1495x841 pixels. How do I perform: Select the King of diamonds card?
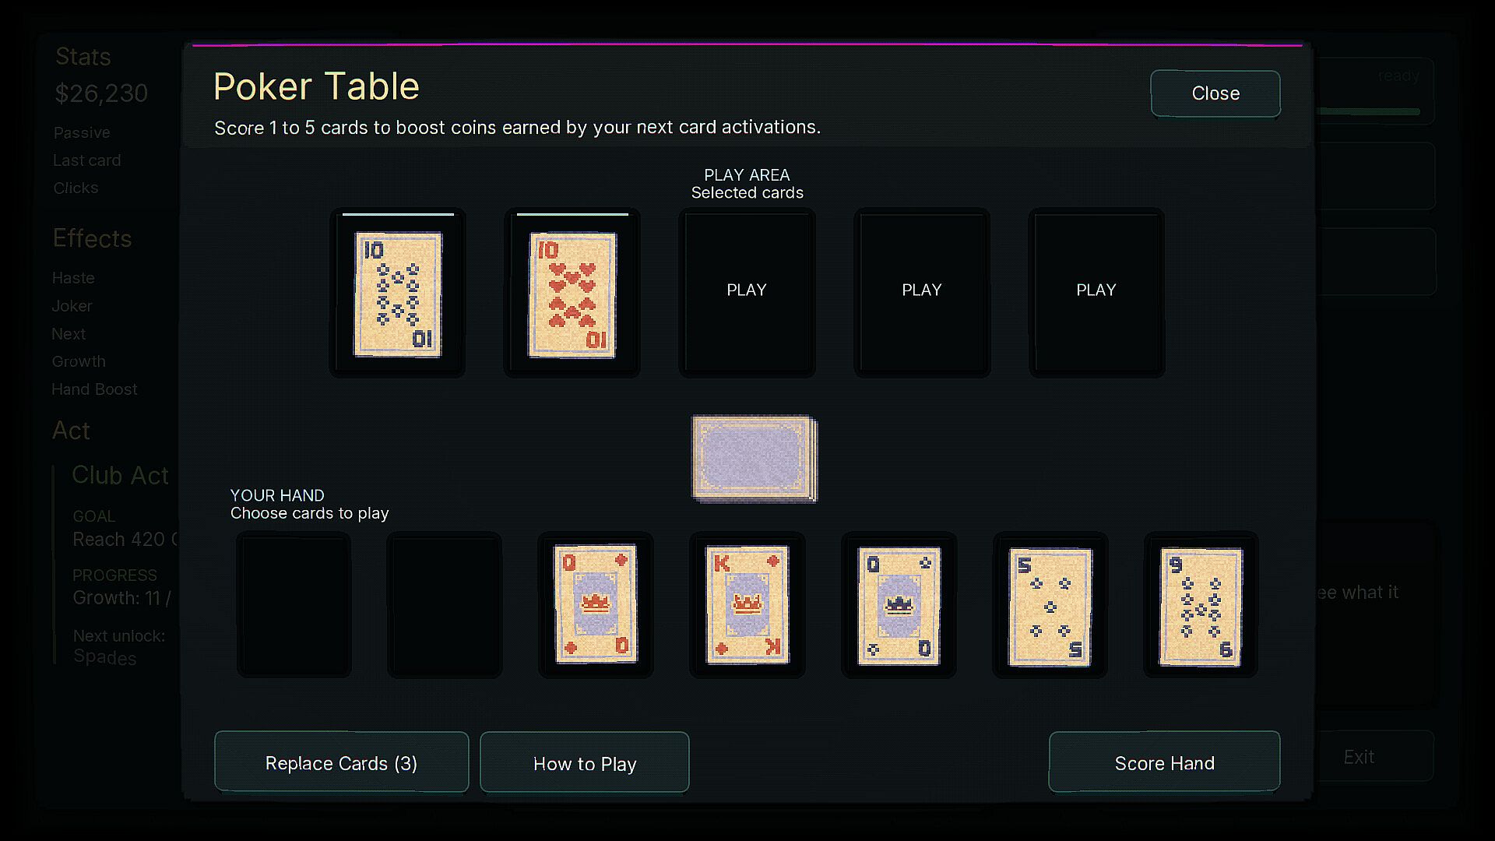[x=747, y=604]
